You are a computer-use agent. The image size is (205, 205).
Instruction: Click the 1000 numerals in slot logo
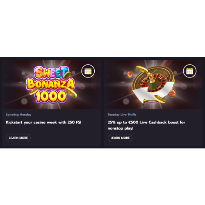[x=51, y=96]
